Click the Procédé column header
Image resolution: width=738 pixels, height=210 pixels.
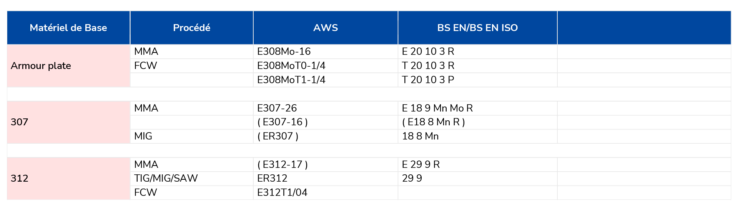[x=192, y=28]
